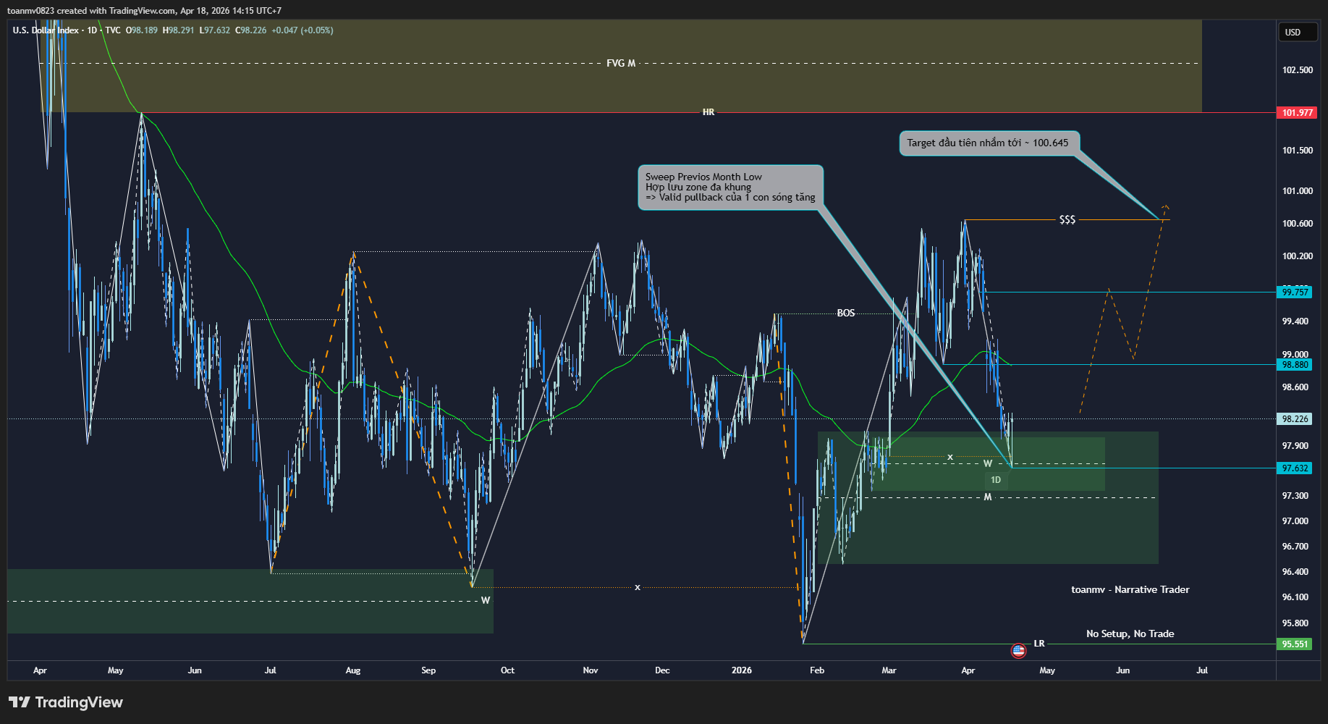Click the 2026 year label on time axis
The image size is (1328, 724).
742,670
